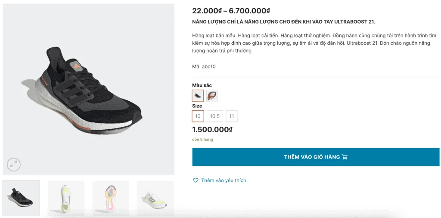Choose size 10

click(x=198, y=116)
